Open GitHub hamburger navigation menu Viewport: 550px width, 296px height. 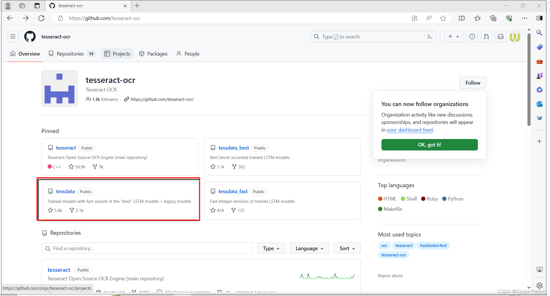(13, 36)
